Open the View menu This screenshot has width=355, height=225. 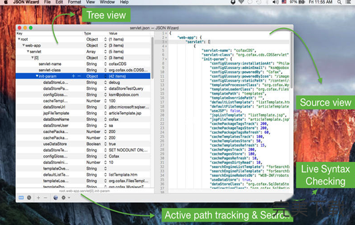click(x=91, y=2)
